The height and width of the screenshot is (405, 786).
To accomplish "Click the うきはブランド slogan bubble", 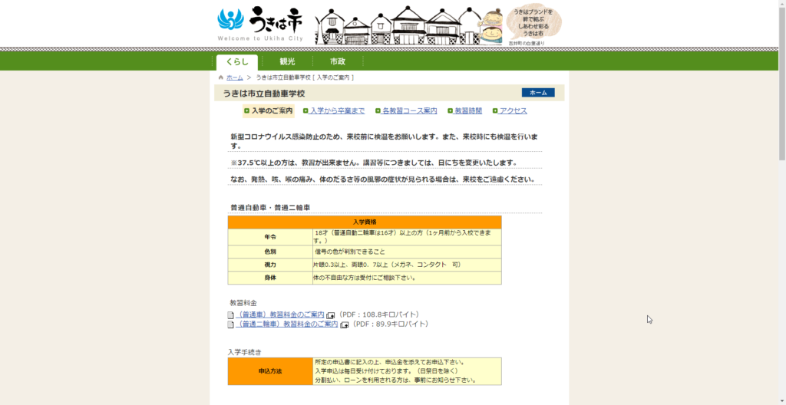I will point(533,22).
